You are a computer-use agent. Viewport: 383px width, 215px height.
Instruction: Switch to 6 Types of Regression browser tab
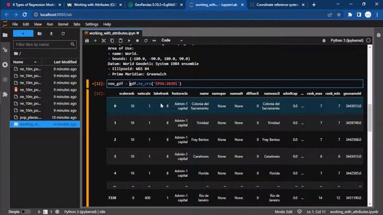pyautogui.click(x=34, y=5)
